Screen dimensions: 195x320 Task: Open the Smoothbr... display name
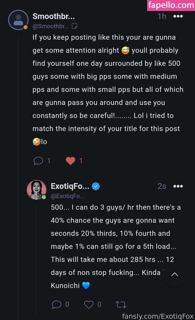point(53,16)
